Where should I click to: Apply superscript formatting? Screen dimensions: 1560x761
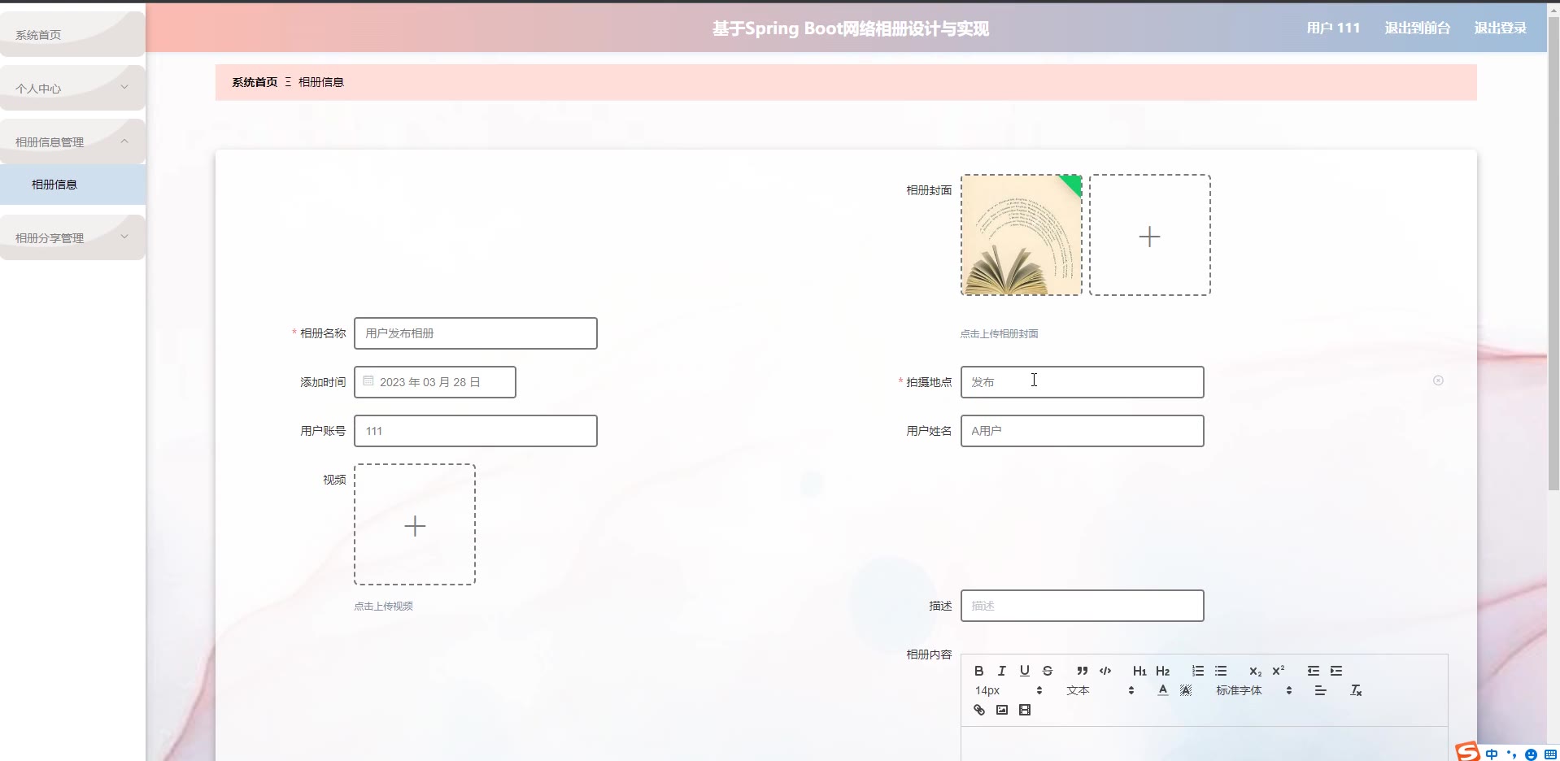pyautogui.click(x=1279, y=671)
